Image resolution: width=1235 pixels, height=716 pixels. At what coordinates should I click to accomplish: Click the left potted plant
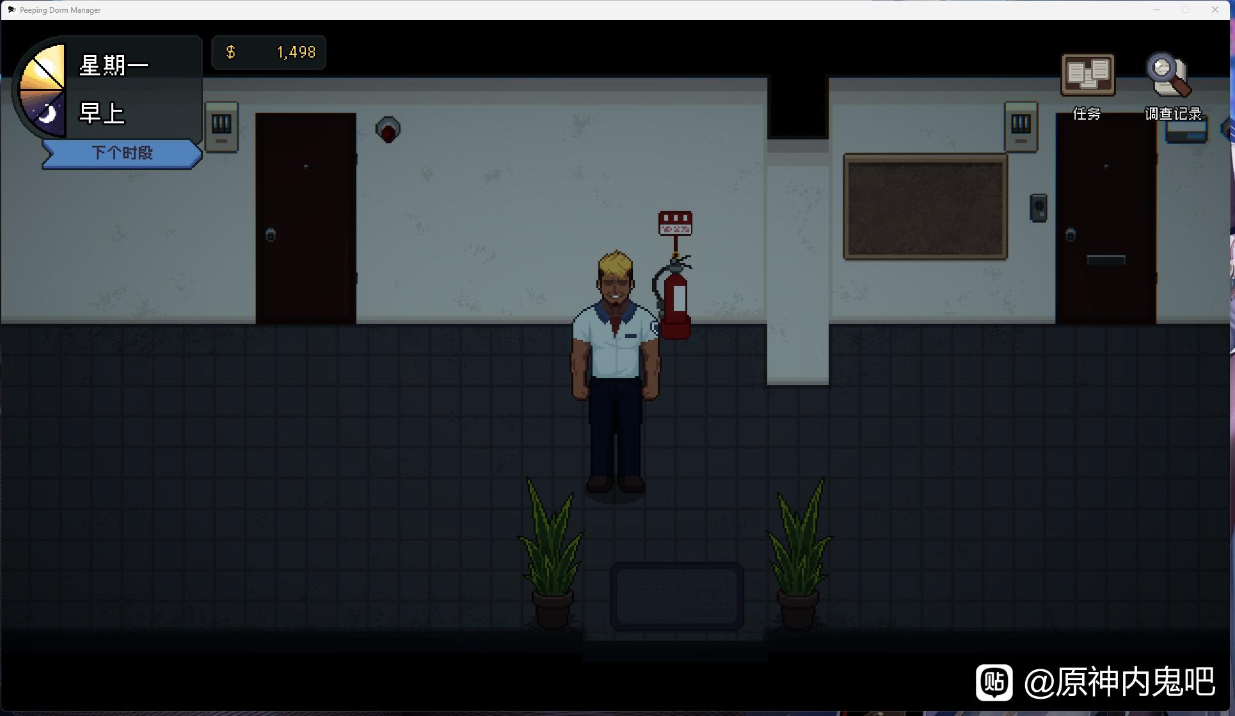pyautogui.click(x=551, y=557)
